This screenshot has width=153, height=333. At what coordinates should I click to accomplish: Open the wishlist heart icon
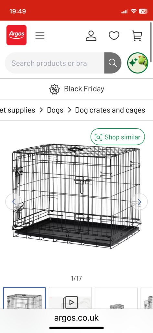pyautogui.click(x=114, y=36)
